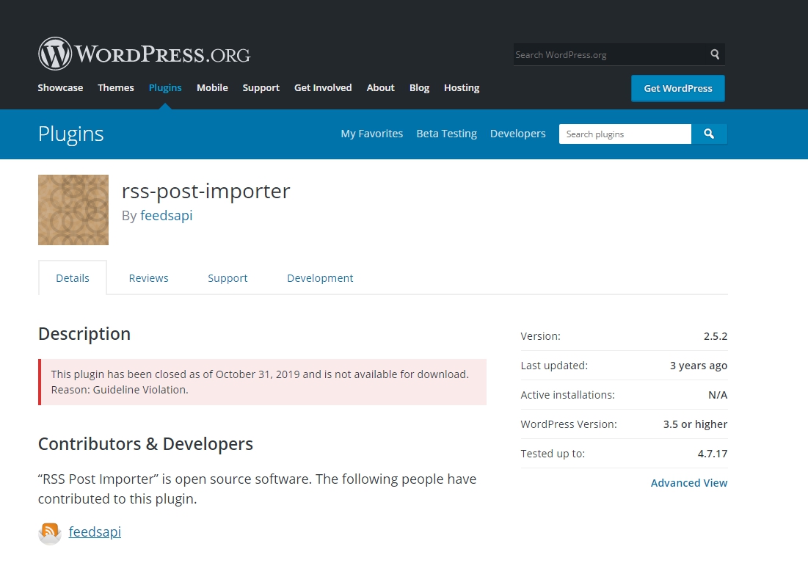Open the Get Involved menu item
This screenshot has width=808, height=588.
click(323, 87)
